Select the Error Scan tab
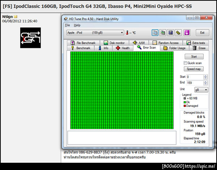 tap(146, 47)
